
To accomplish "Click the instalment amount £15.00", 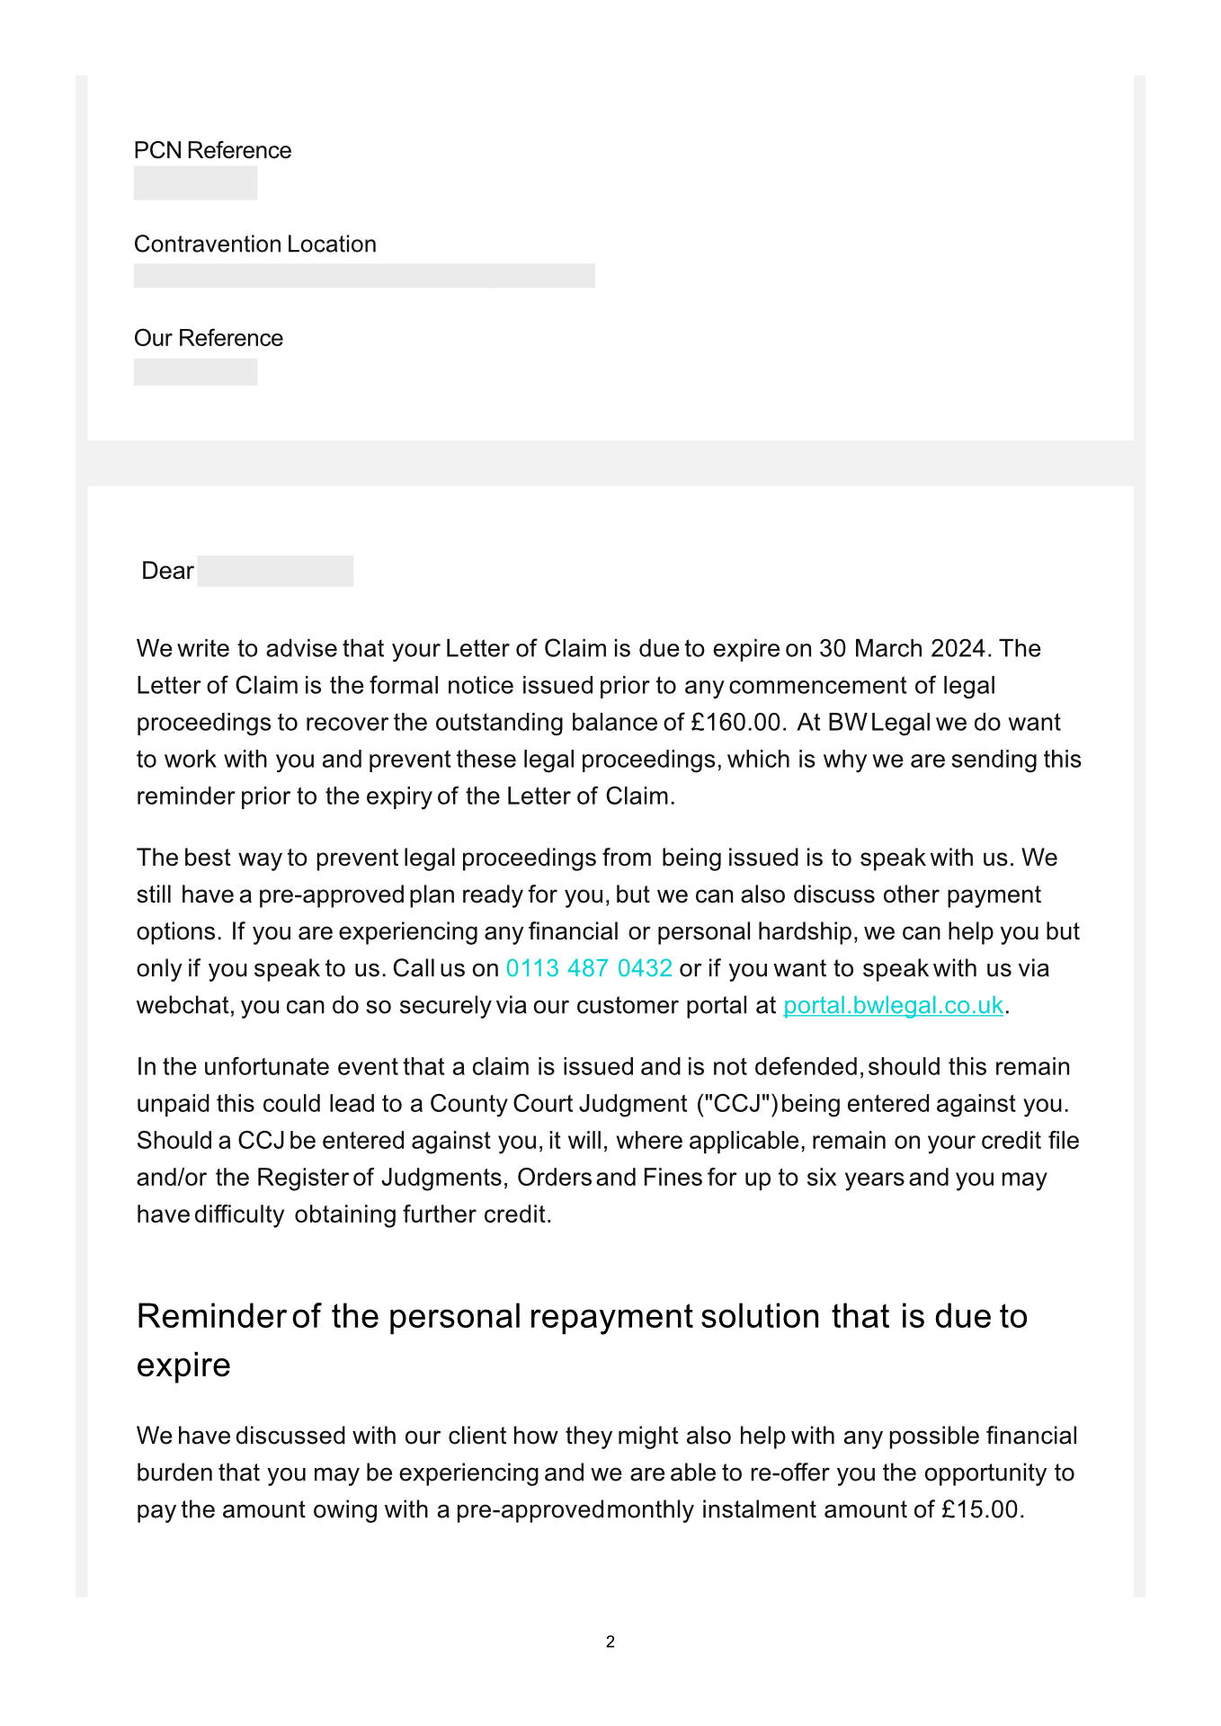I will click(981, 1509).
